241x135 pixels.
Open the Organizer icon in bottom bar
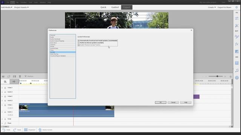(26, 130)
